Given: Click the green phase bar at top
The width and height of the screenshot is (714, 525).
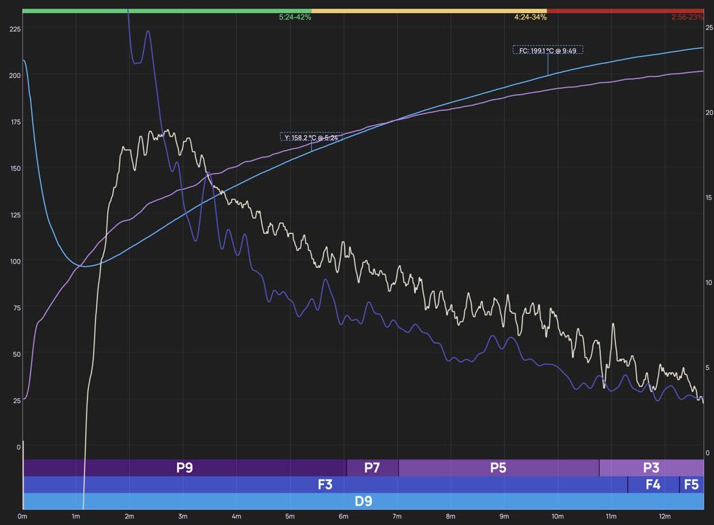Looking at the screenshot, I should tap(167, 11).
